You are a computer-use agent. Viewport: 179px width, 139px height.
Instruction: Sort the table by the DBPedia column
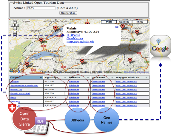tap(79, 77)
